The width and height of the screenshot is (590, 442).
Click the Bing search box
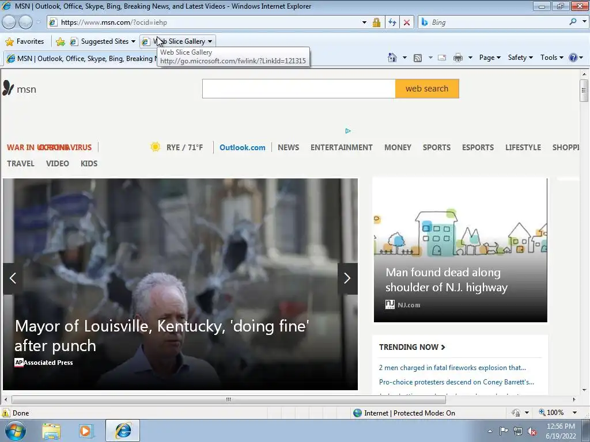[x=497, y=22]
